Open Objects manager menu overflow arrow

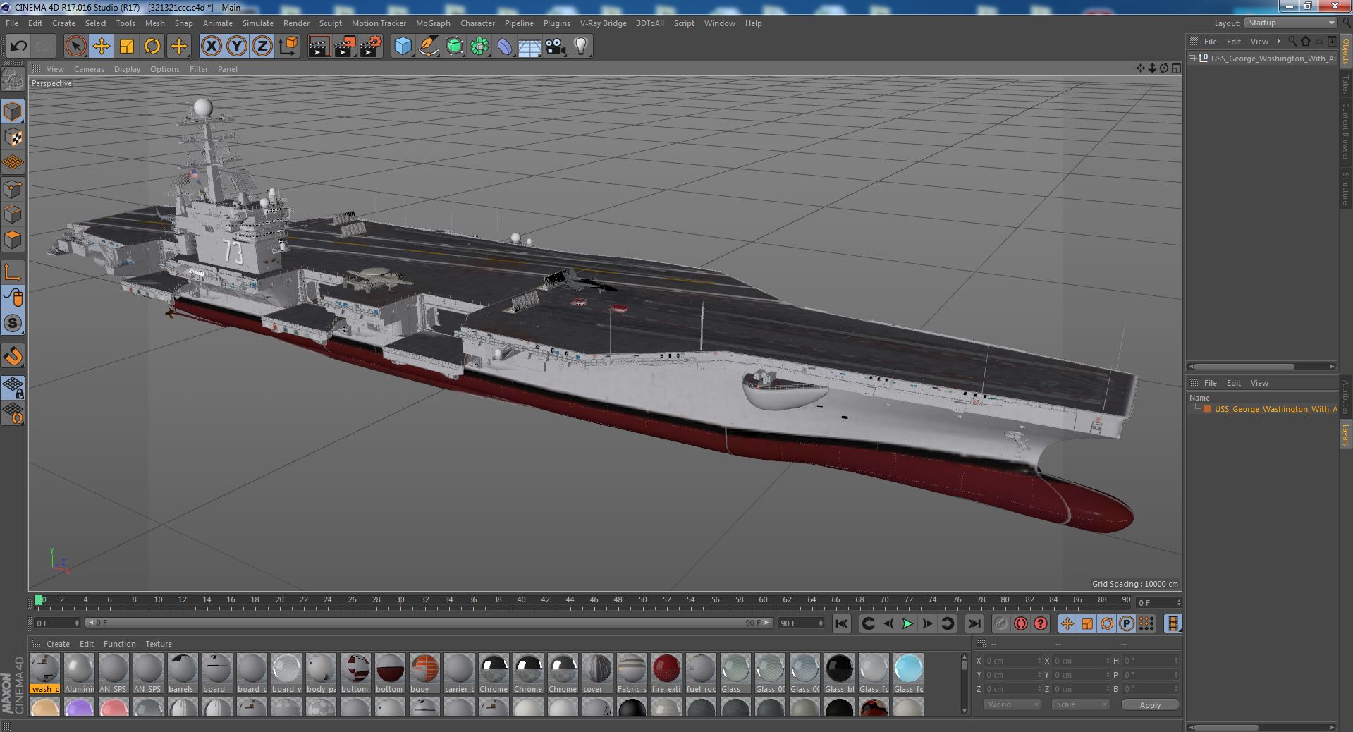(1278, 42)
